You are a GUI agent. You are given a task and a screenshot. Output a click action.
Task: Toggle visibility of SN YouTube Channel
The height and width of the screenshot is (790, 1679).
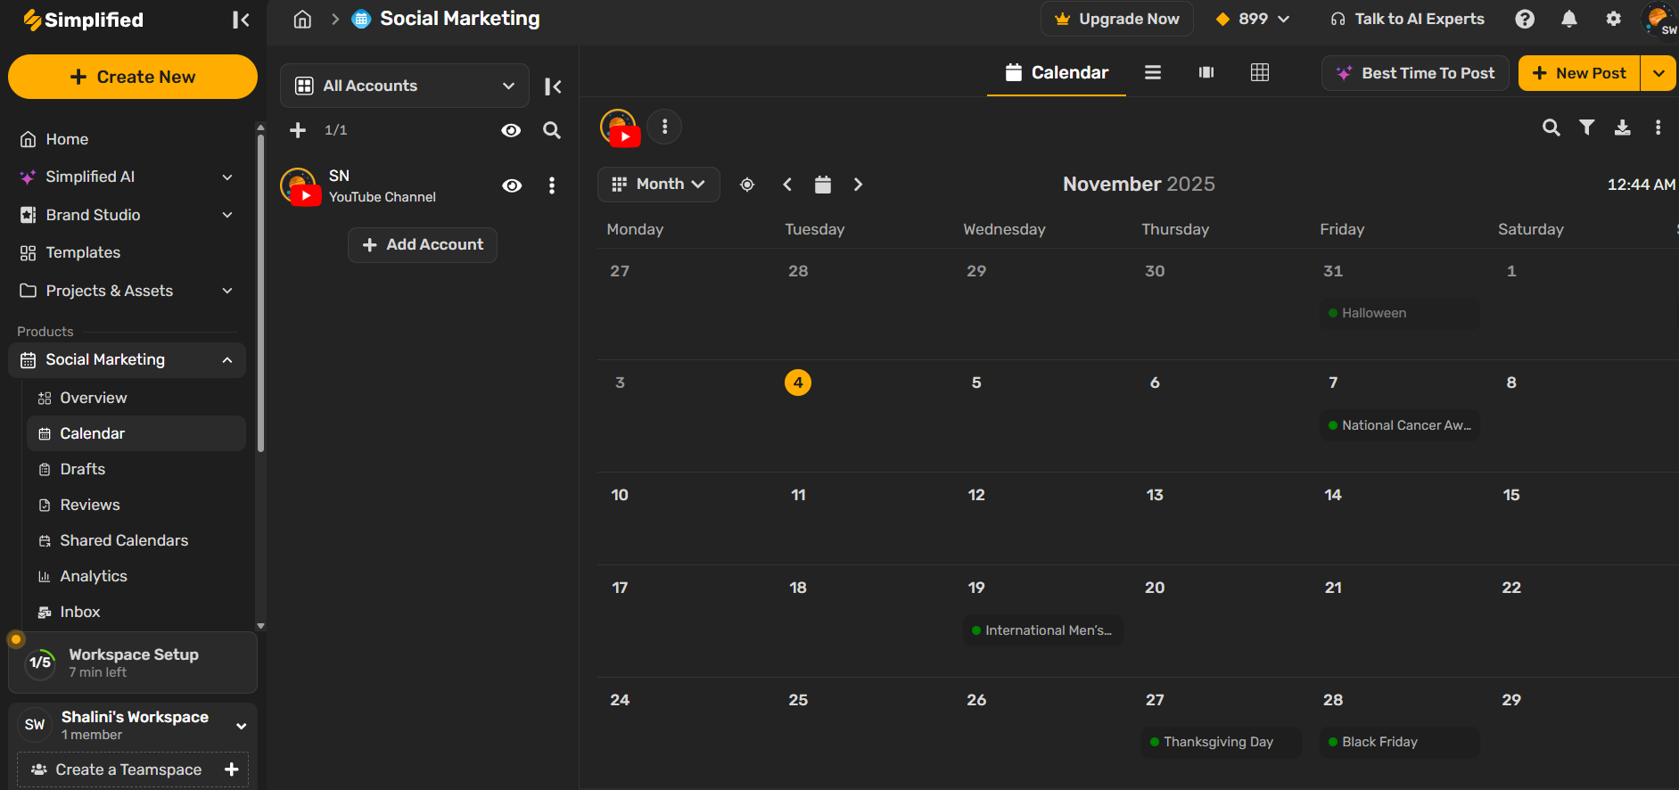[512, 185]
